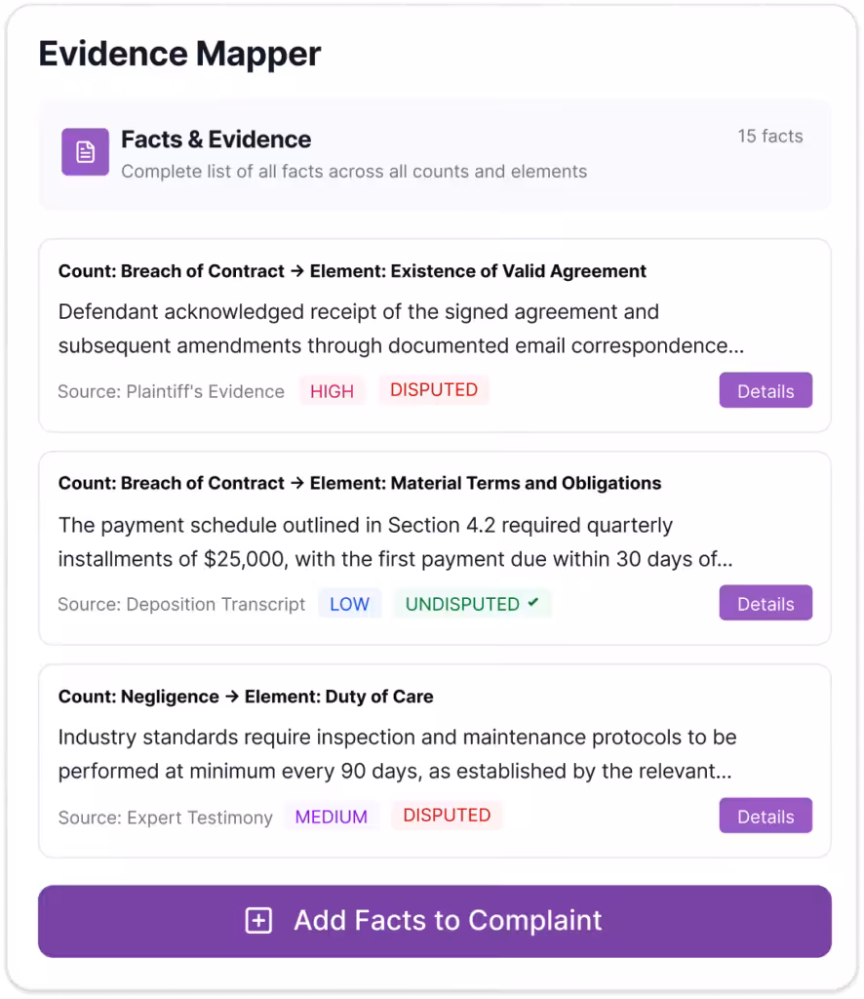Click the checkmark on the UNDISPUTED badge
The height and width of the screenshot is (999, 864).
tap(534, 604)
